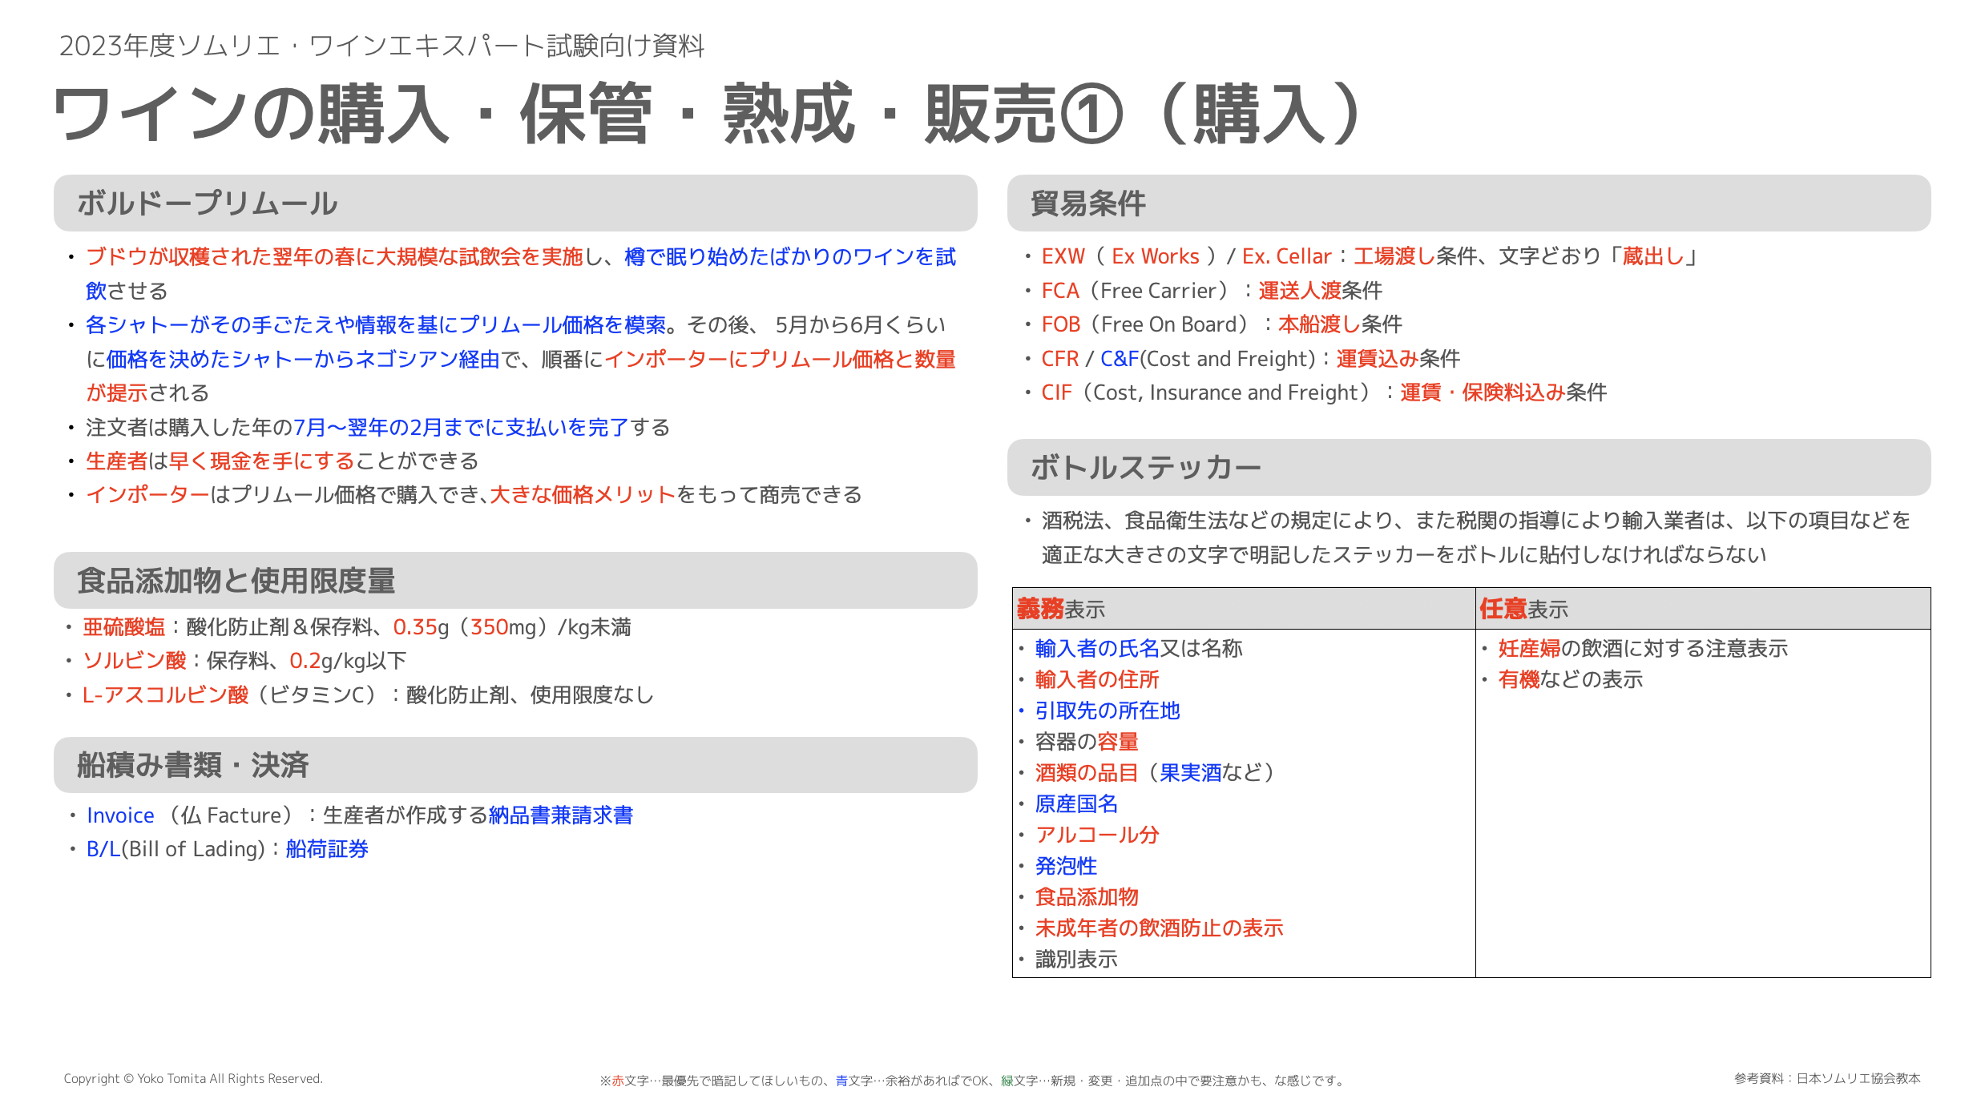Click the entry 有機などの表示
The image size is (1973, 1107).
pyautogui.click(x=1571, y=679)
